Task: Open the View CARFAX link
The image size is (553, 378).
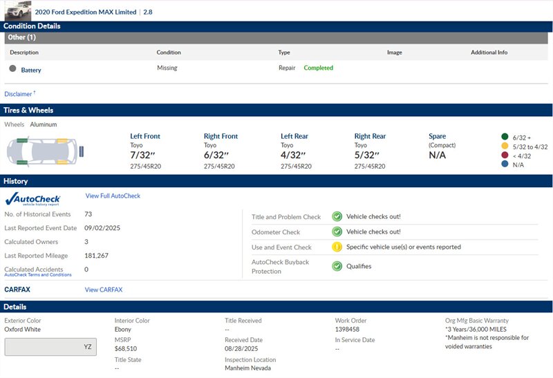Action: click(104, 290)
